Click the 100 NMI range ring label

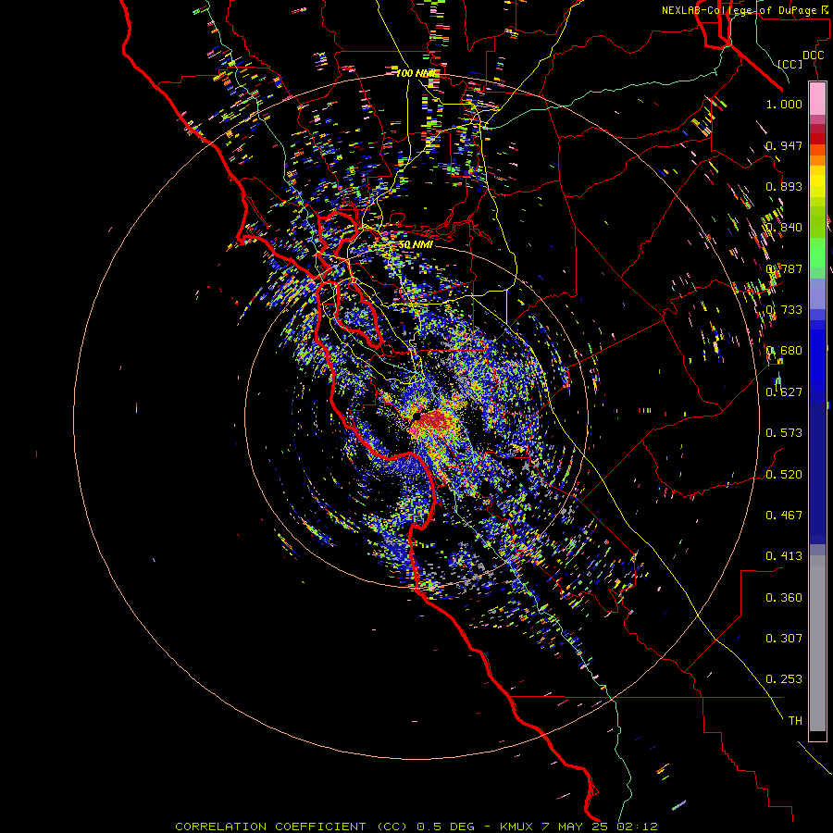tap(417, 73)
